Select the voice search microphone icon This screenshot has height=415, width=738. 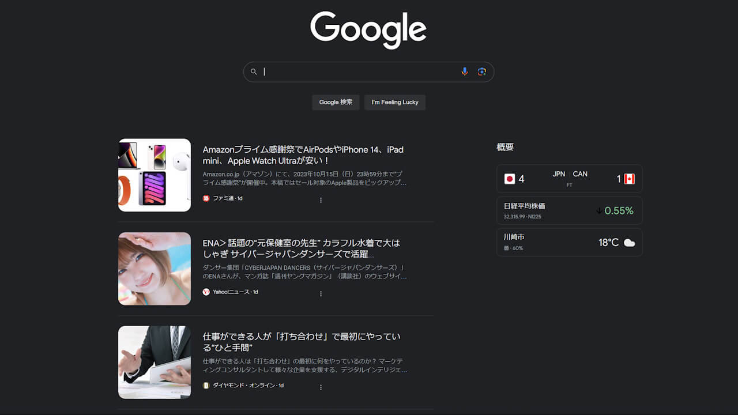465,71
